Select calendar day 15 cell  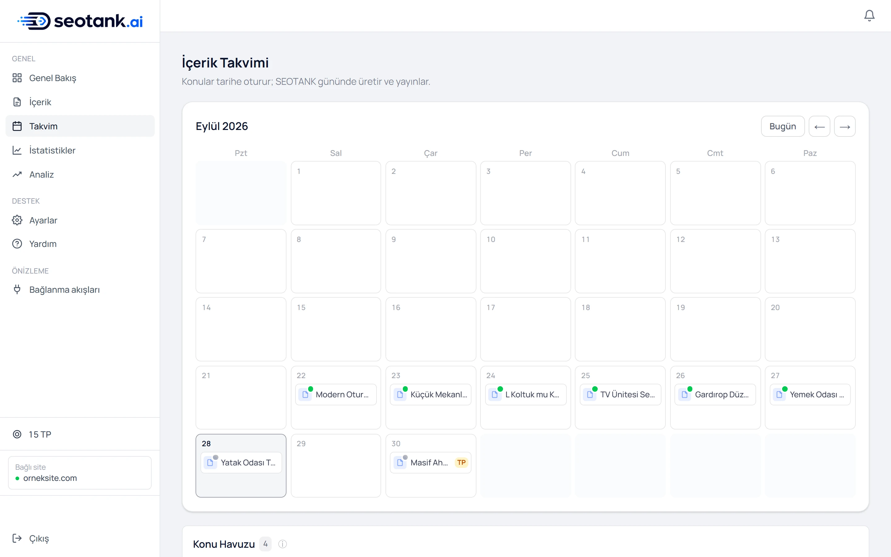point(336,329)
